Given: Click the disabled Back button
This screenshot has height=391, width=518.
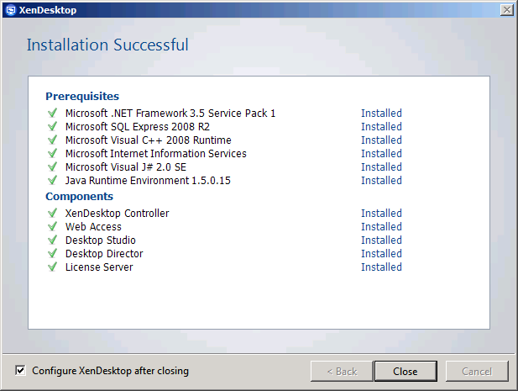Looking at the screenshot, I should coord(342,371).
